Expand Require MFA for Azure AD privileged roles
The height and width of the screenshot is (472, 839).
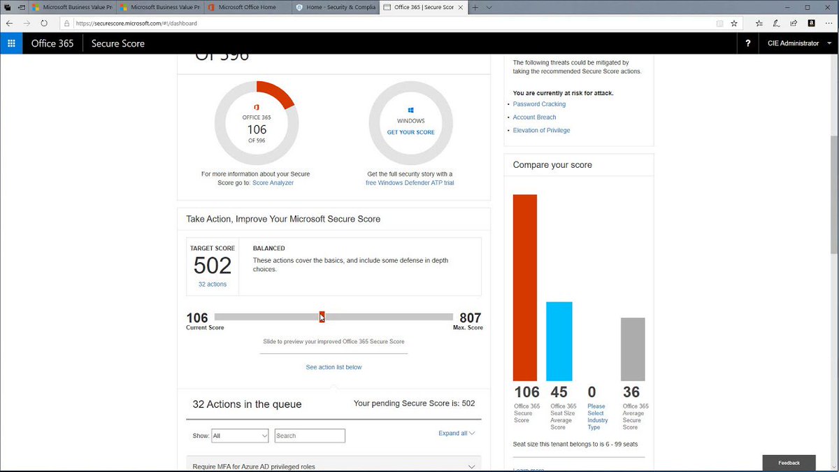334,466
